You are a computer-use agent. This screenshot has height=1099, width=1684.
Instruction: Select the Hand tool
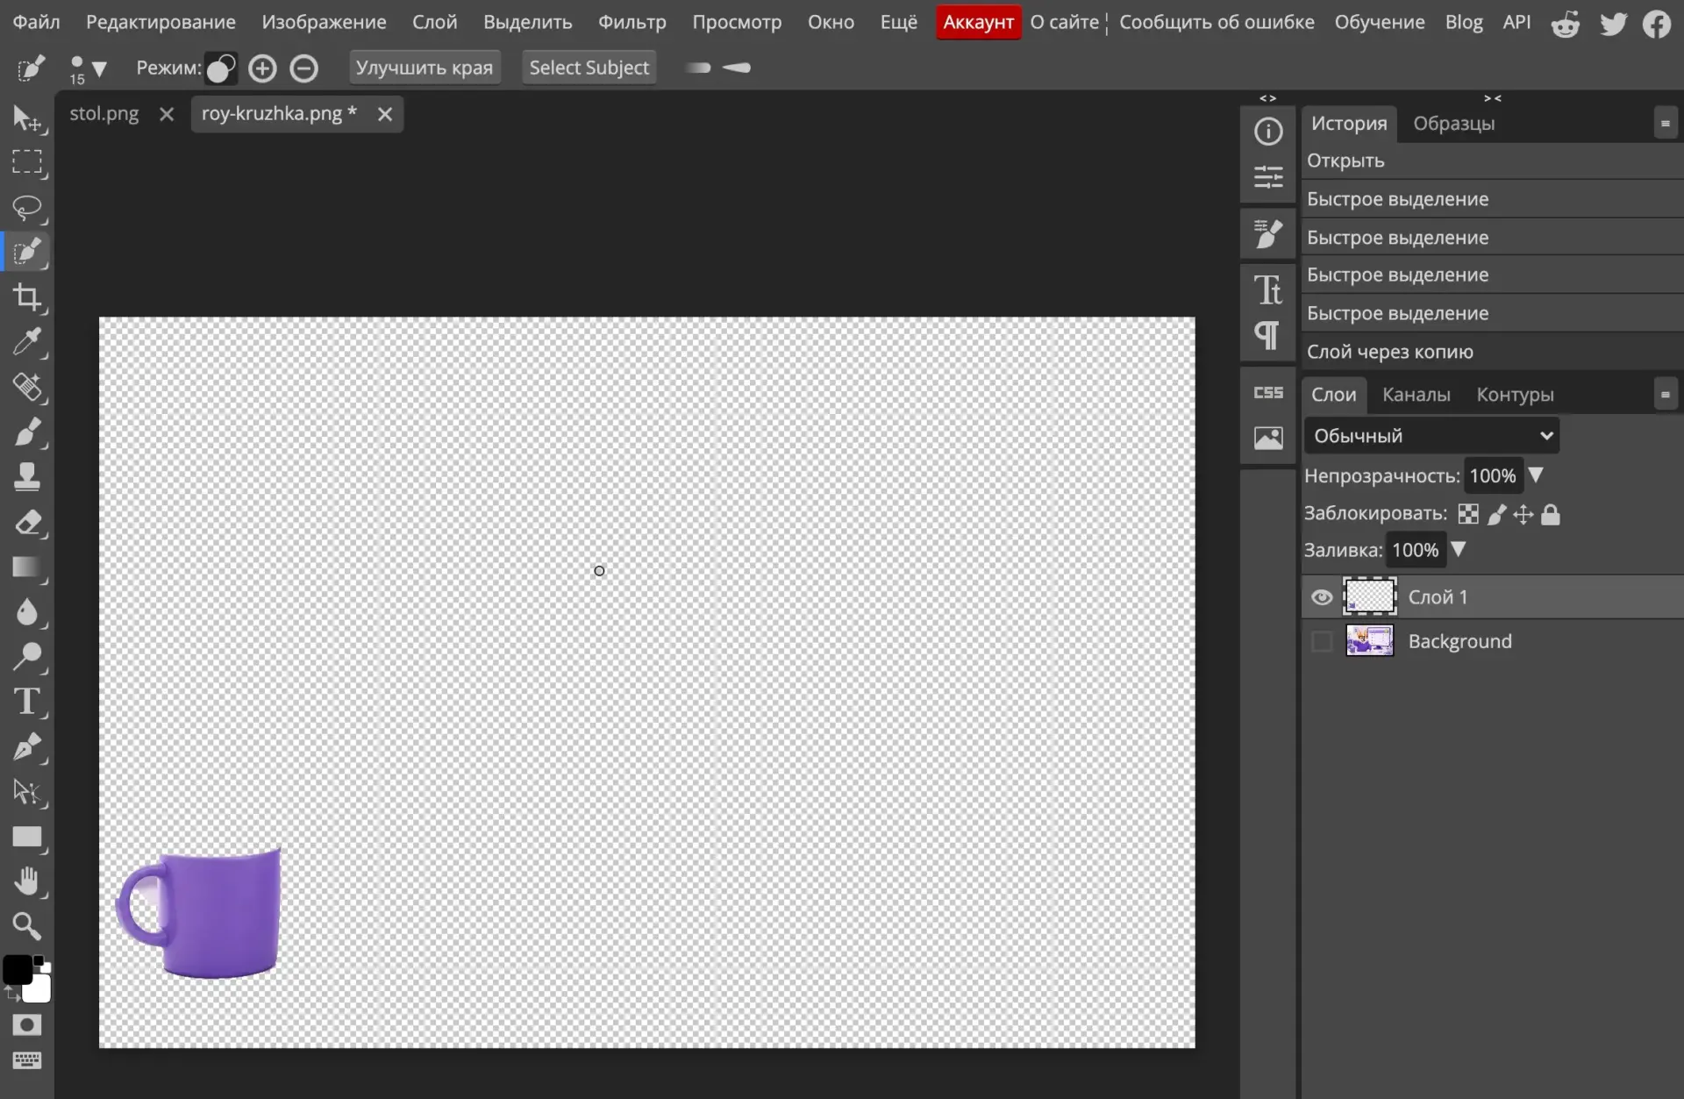point(27,881)
